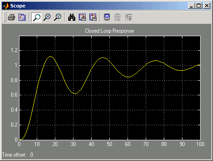Open the scope Parameters dialog icon
This screenshot has width=213, height=161.
tap(22, 17)
